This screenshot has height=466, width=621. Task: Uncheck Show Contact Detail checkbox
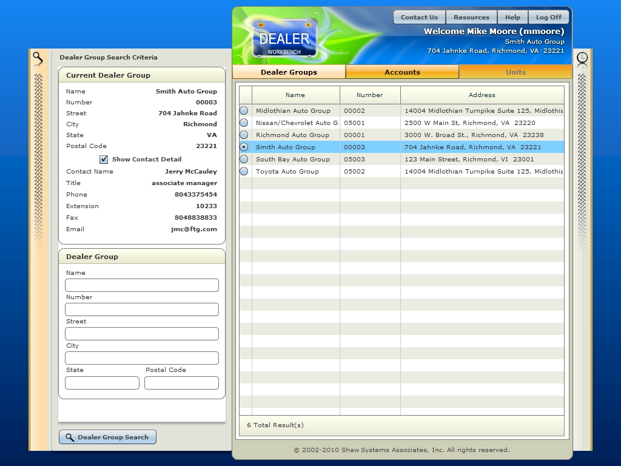click(104, 160)
